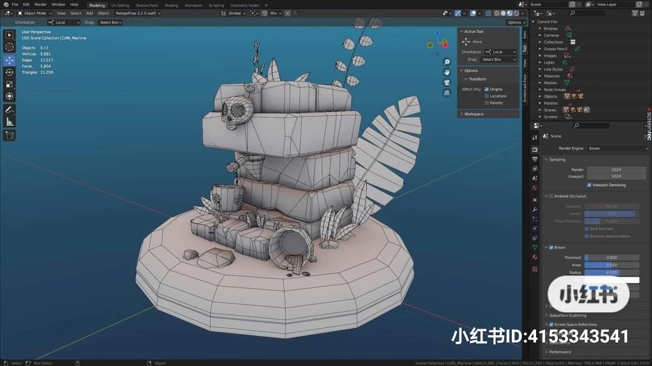Click the outliner filter funnel icon

click(x=634, y=13)
